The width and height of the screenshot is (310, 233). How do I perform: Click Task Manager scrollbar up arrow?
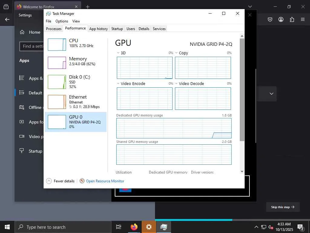tap(242, 36)
